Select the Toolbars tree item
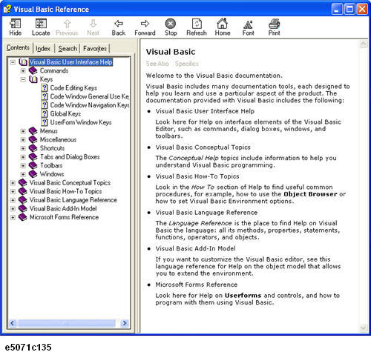This screenshot has width=371, height=352. pyautogui.click(x=51, y=165)
